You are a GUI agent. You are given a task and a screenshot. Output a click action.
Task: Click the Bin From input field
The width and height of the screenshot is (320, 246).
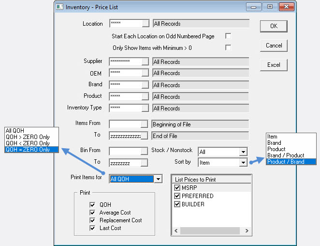[125, 151]
